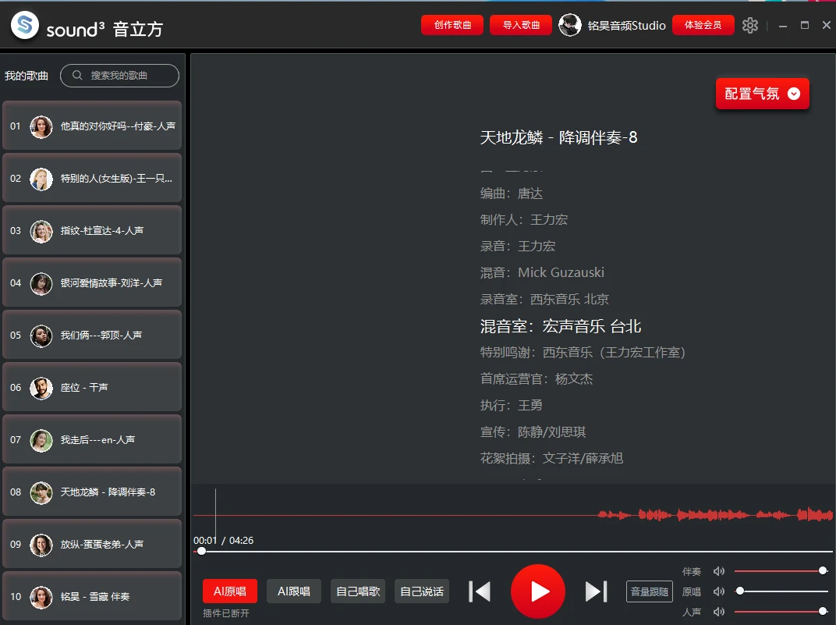Click the 导入歌曲 button
836x625 pixels.
[x=519, y=24]
